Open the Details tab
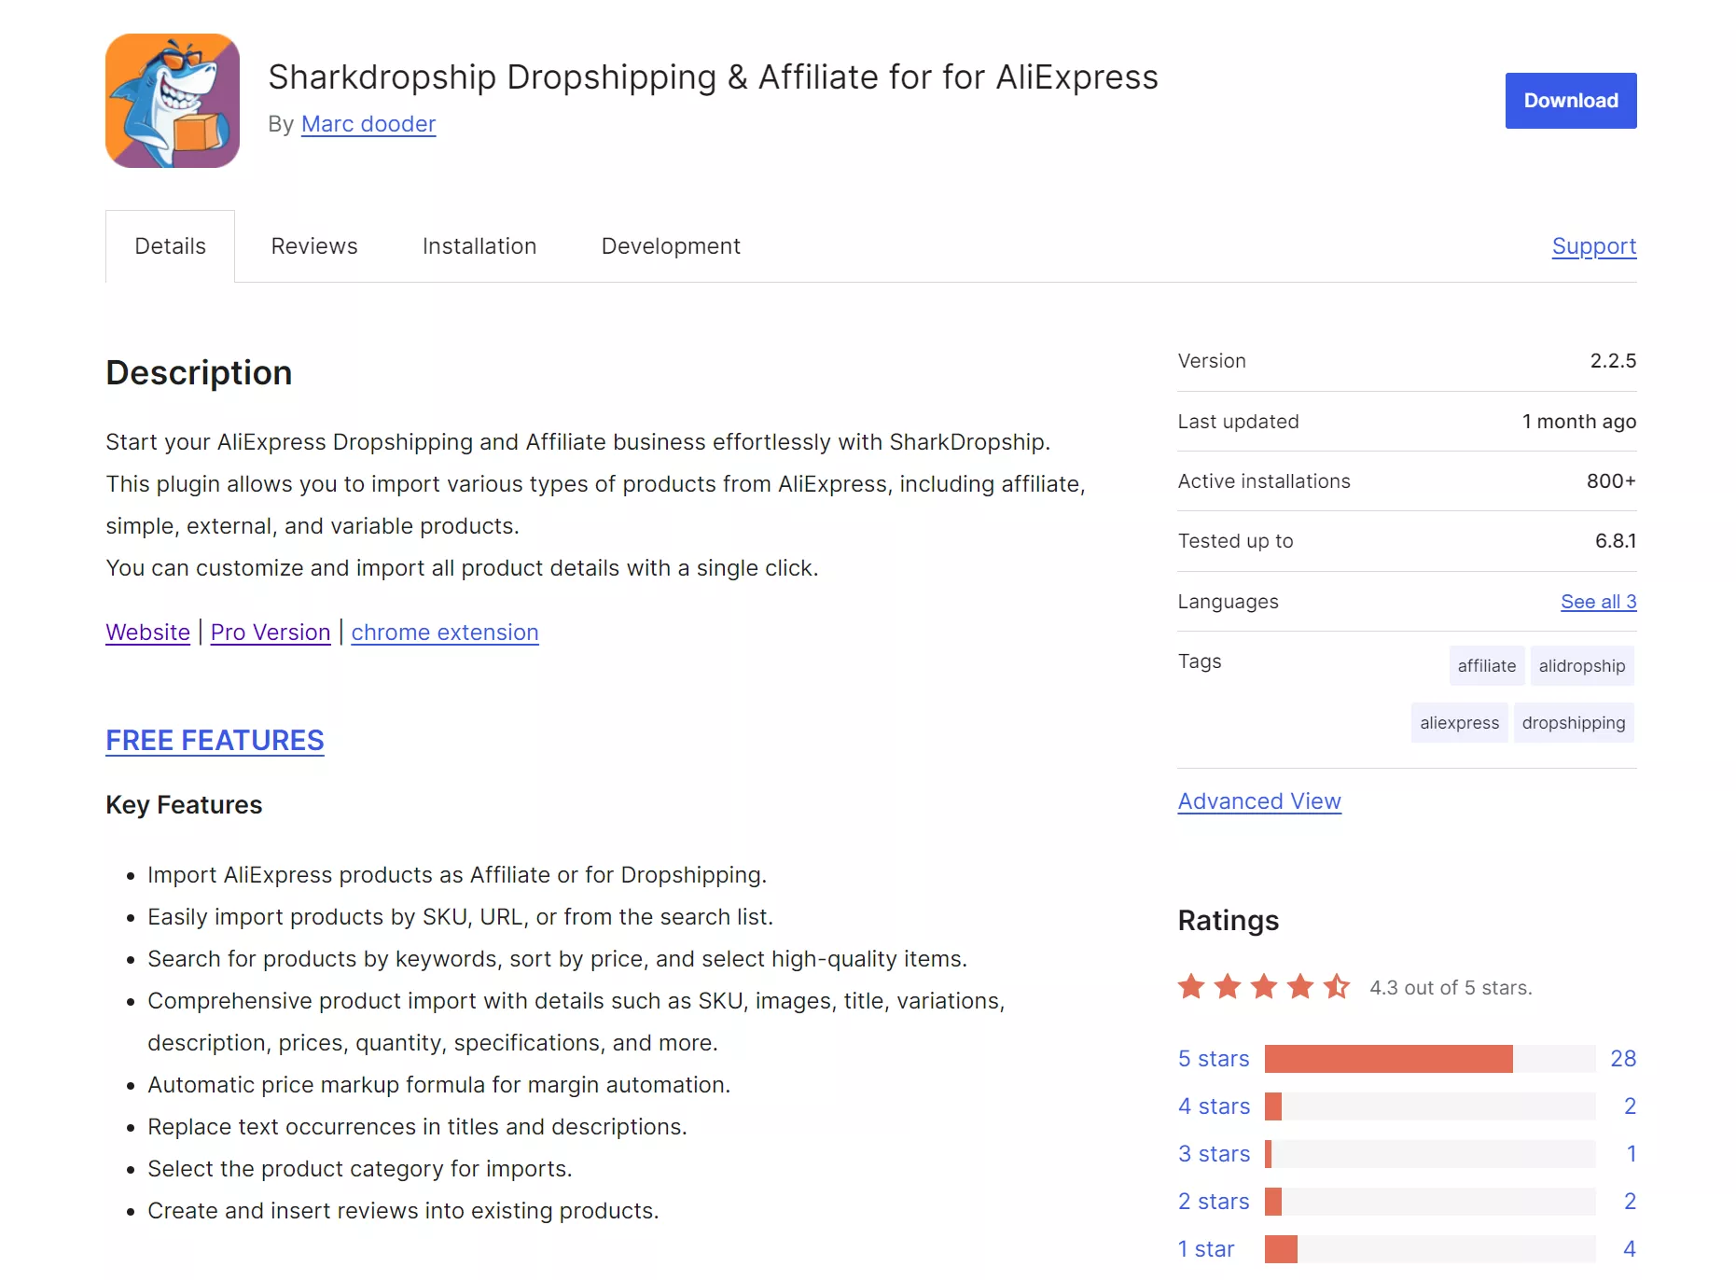Viewport: 1736px width, 1280px height. click(x=170, y=246)
